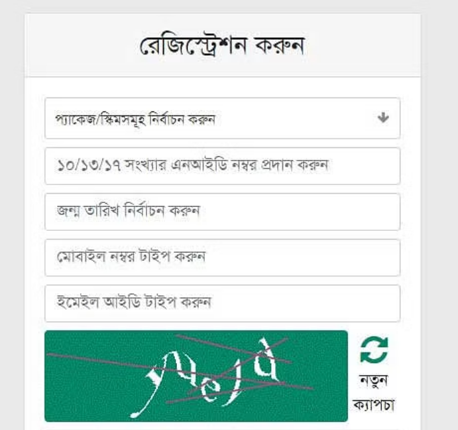
Task: Click the ক্যাপচা word beside captcha image
Action: 374,405
